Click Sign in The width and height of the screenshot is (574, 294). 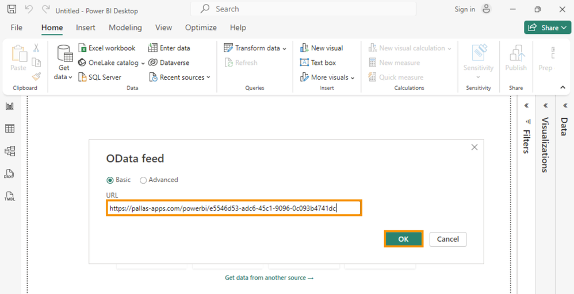pyautogui.click(x=465, y=10)
